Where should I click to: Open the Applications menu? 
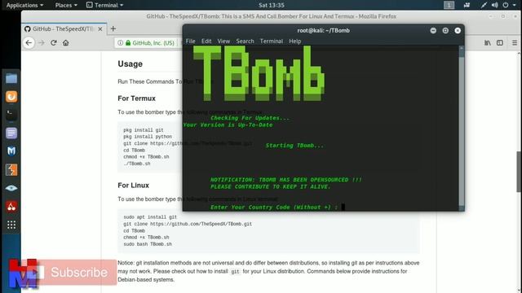(24, 5)
